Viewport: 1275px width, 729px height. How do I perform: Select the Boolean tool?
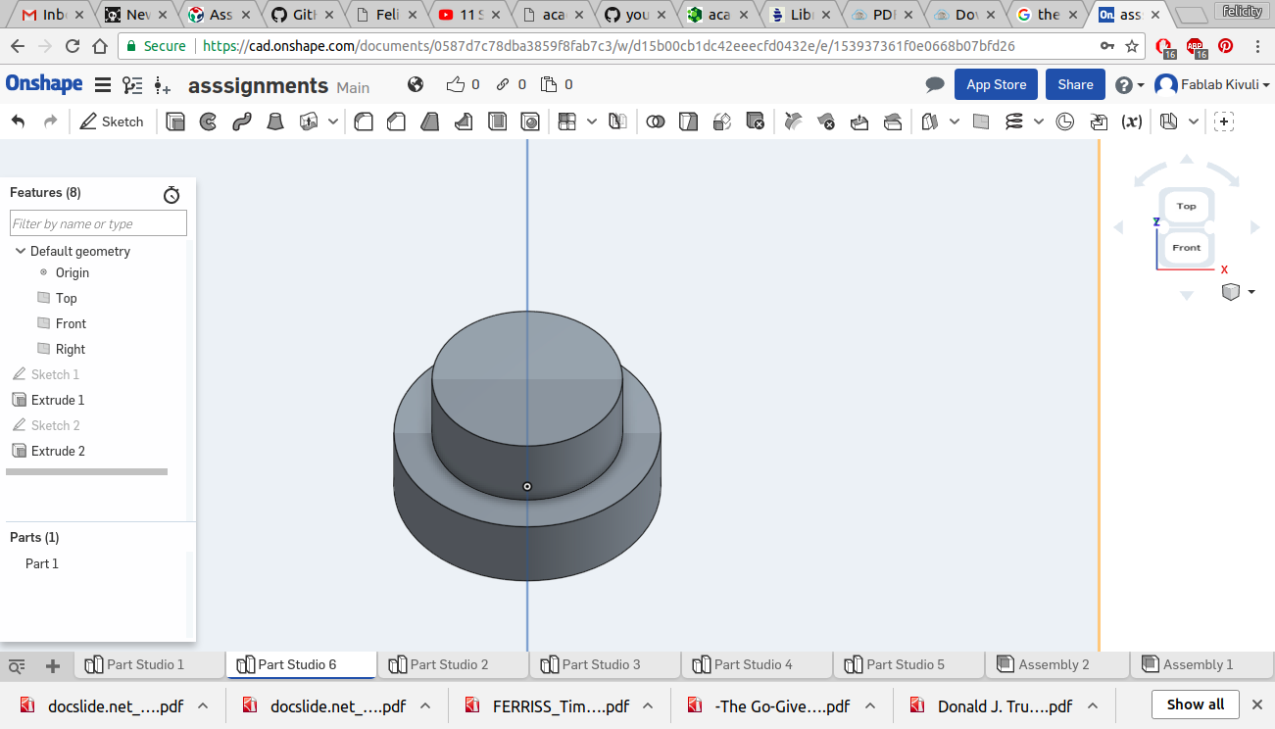pos(656,121)
